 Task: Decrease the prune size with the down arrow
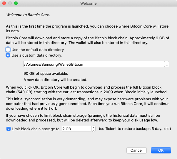click(93, 130)
